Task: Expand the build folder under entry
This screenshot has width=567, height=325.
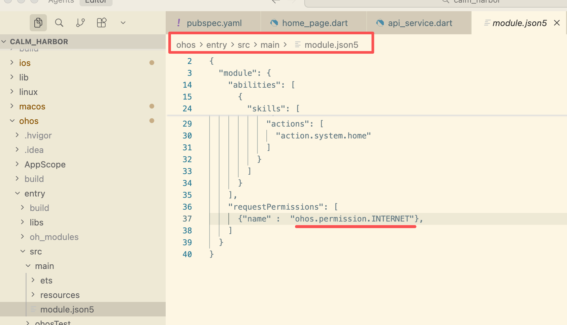Action: pyautogui.click(x=83, y=208)
